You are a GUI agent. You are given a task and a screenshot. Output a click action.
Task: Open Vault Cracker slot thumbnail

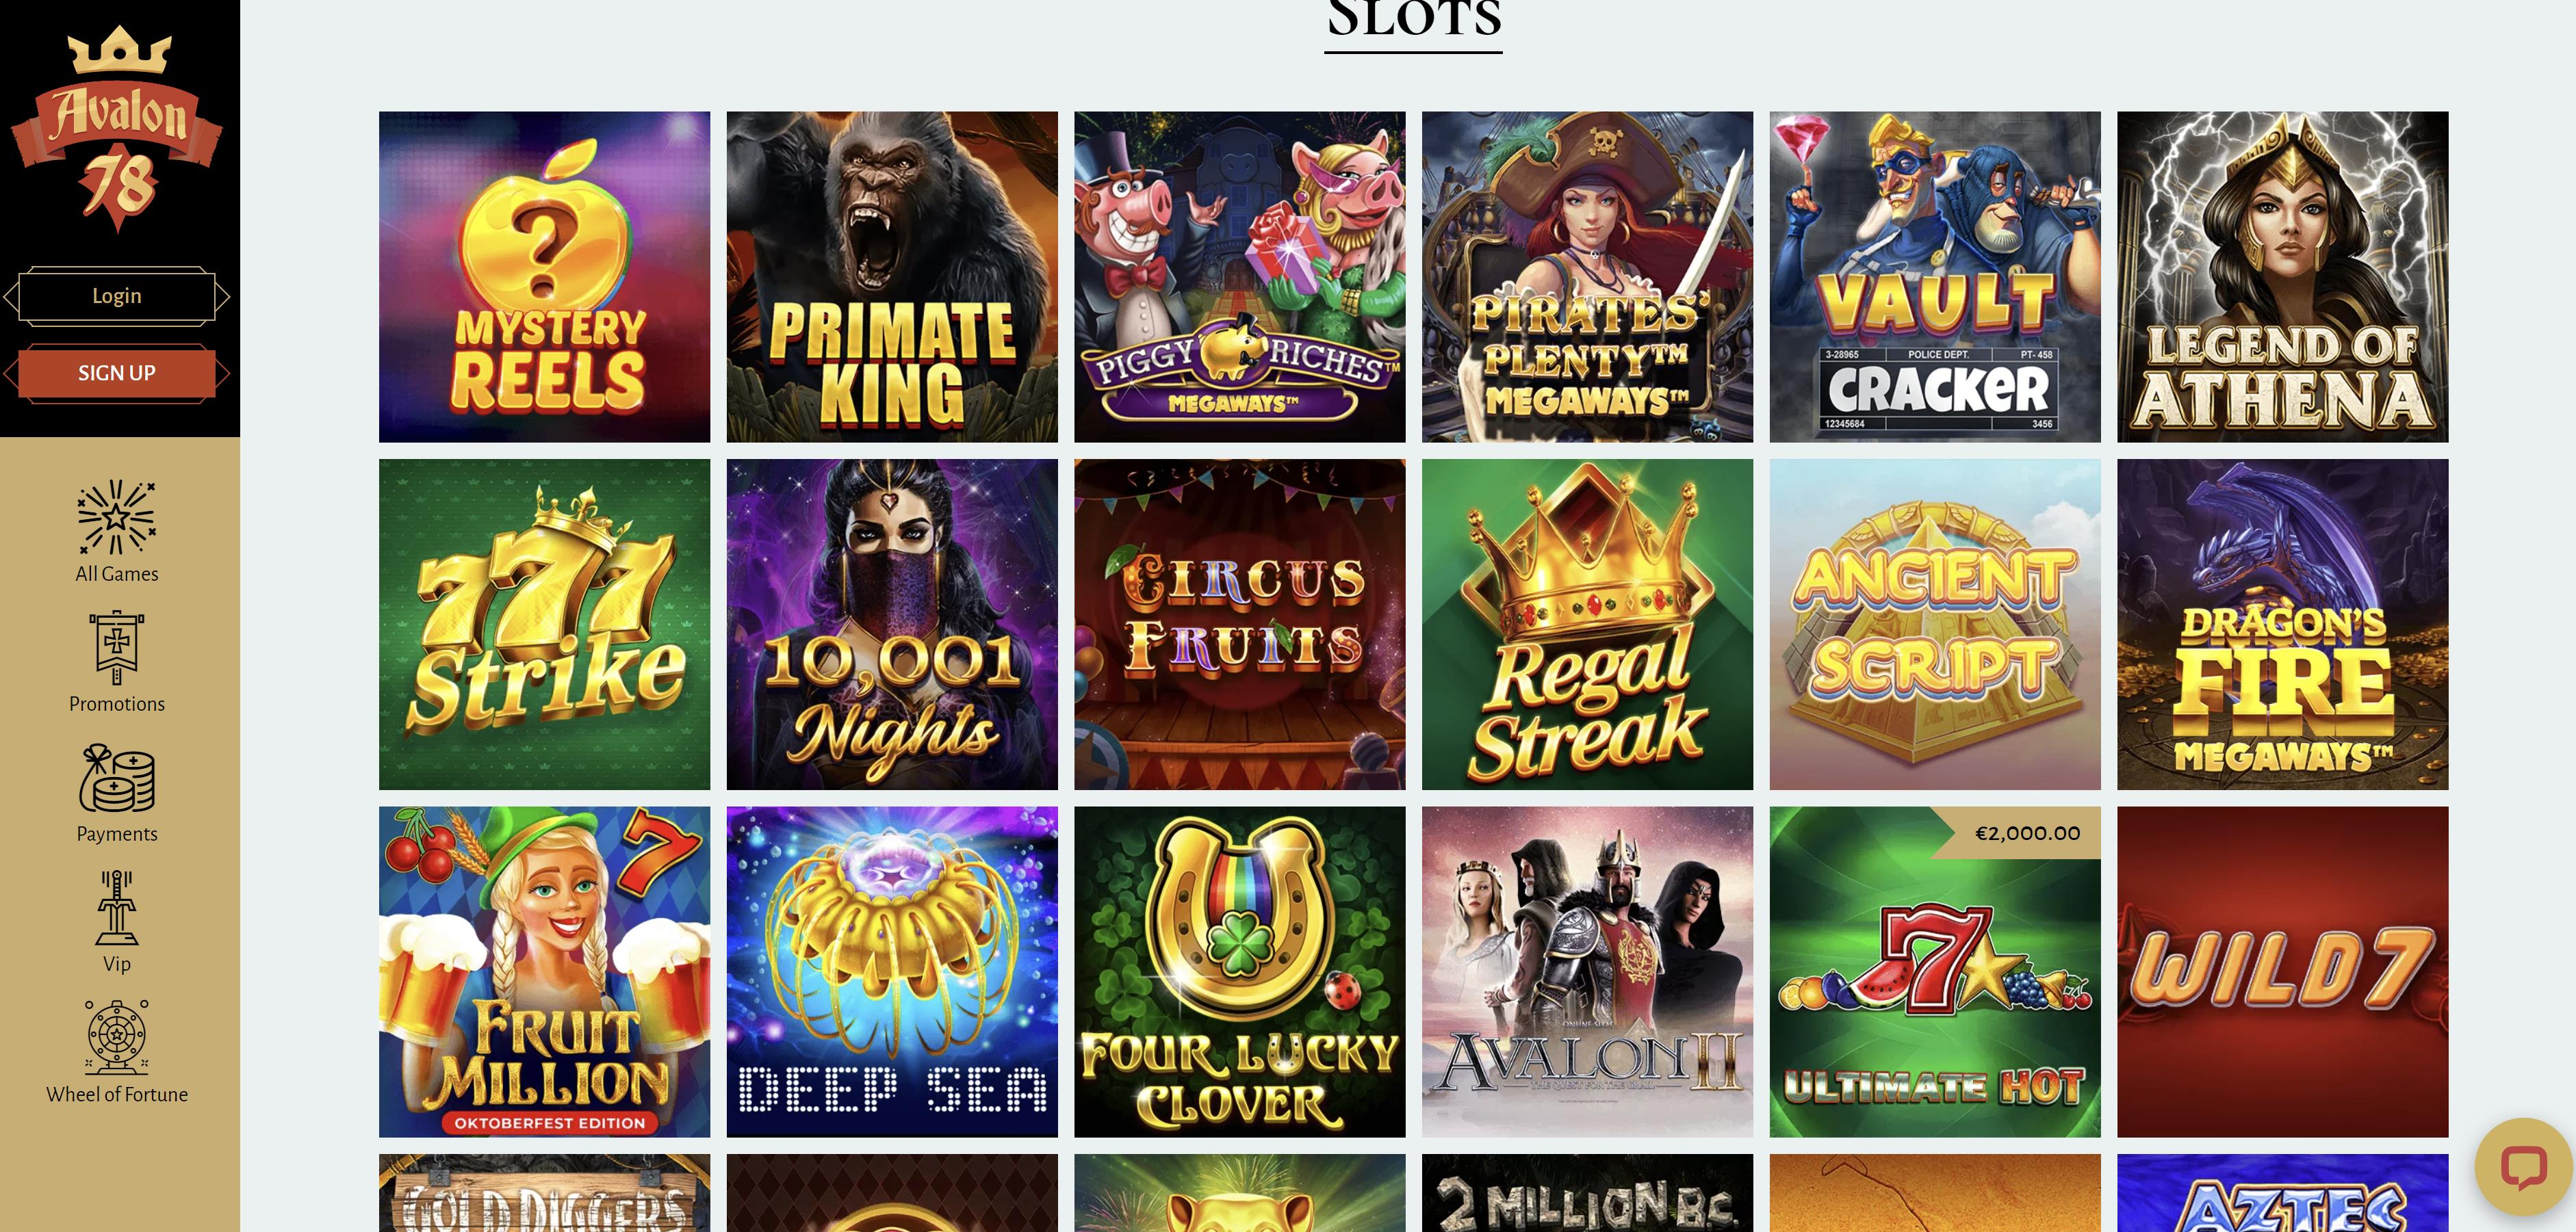pyautogui.click(x=1935, y=277)
